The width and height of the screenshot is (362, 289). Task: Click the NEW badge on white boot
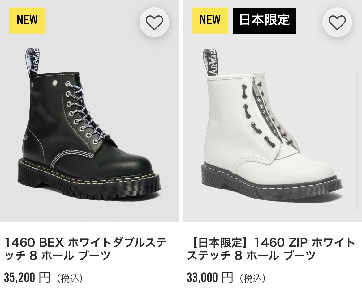(x=210, y=20)
